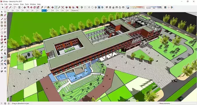The width and height of the screenshot is (197, 105).
Task: Toggle the Show/Hide Shadows button
Action: pos(128,7)
